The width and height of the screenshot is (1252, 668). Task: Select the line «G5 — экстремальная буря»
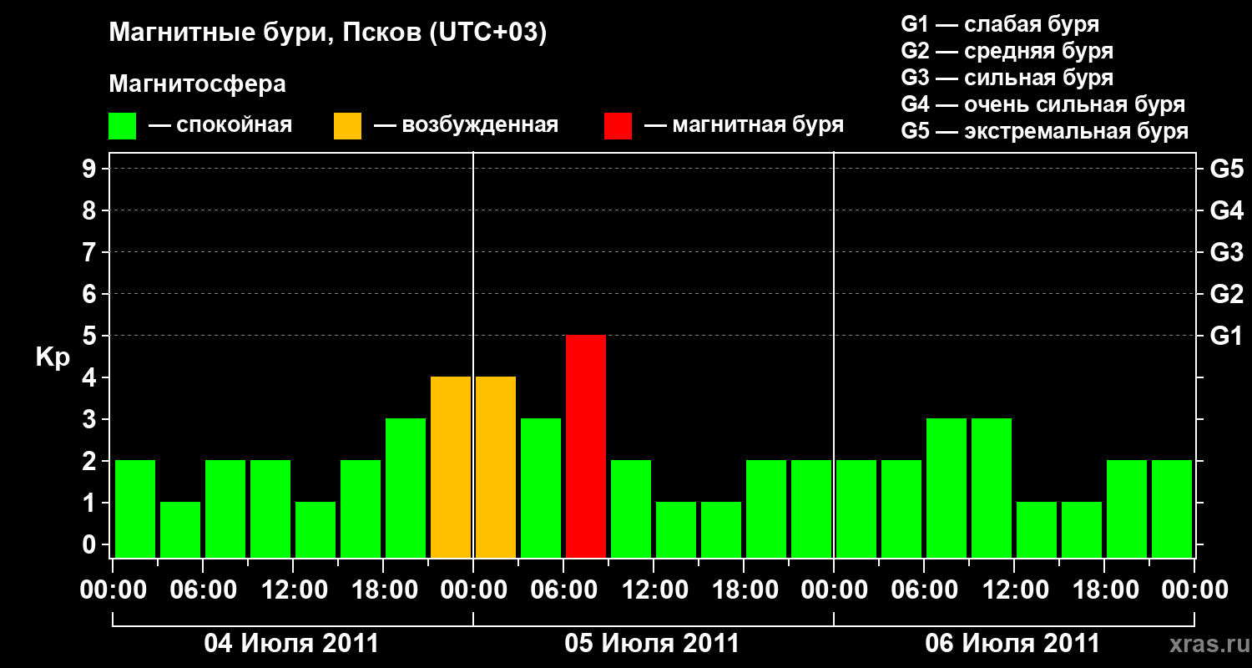click(1044, 131)
